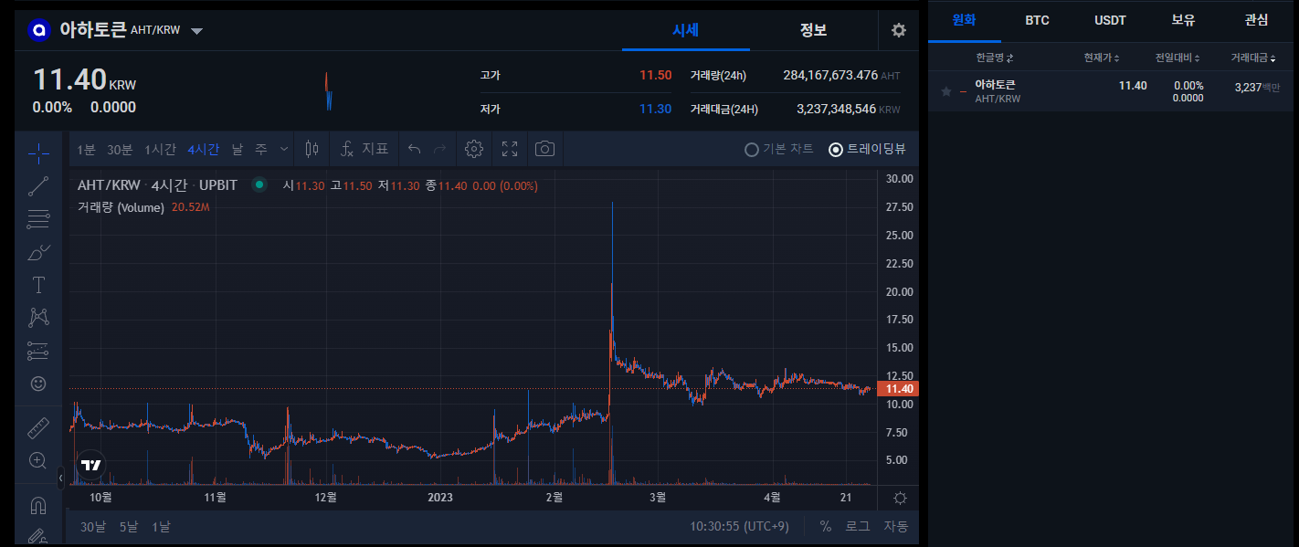Collapse the drawing toolbar with side arrow
Viewport: 1299px width, 547px height.
(61, 478)
